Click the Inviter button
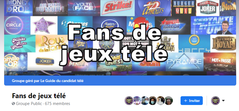This screenshot has height=111, width=239. [192, 101]
